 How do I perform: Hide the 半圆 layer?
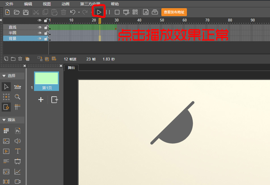pyautogui.click(x=40, y=33)
